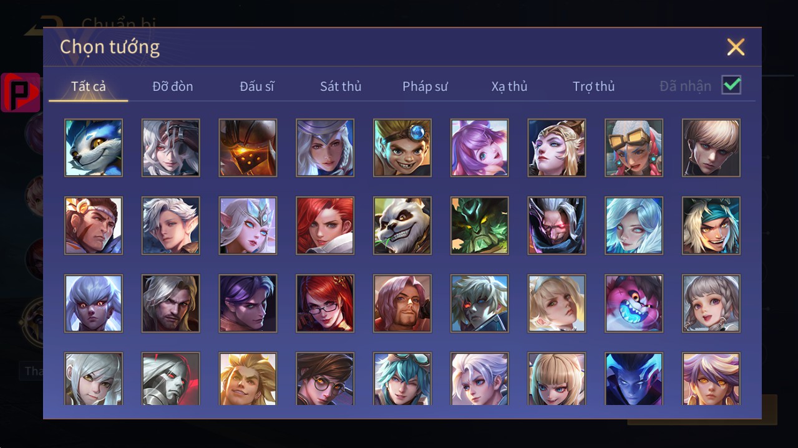Pick the panda hero chewing bamboo
798x448 pixels.
tap(402, 226)
